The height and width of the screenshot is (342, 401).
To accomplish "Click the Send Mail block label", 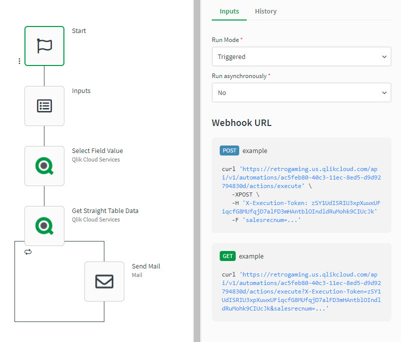I will click(146, 266).
